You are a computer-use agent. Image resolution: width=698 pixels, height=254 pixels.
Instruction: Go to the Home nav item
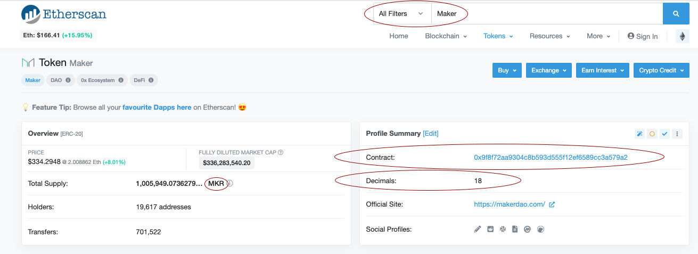point(399,36)
